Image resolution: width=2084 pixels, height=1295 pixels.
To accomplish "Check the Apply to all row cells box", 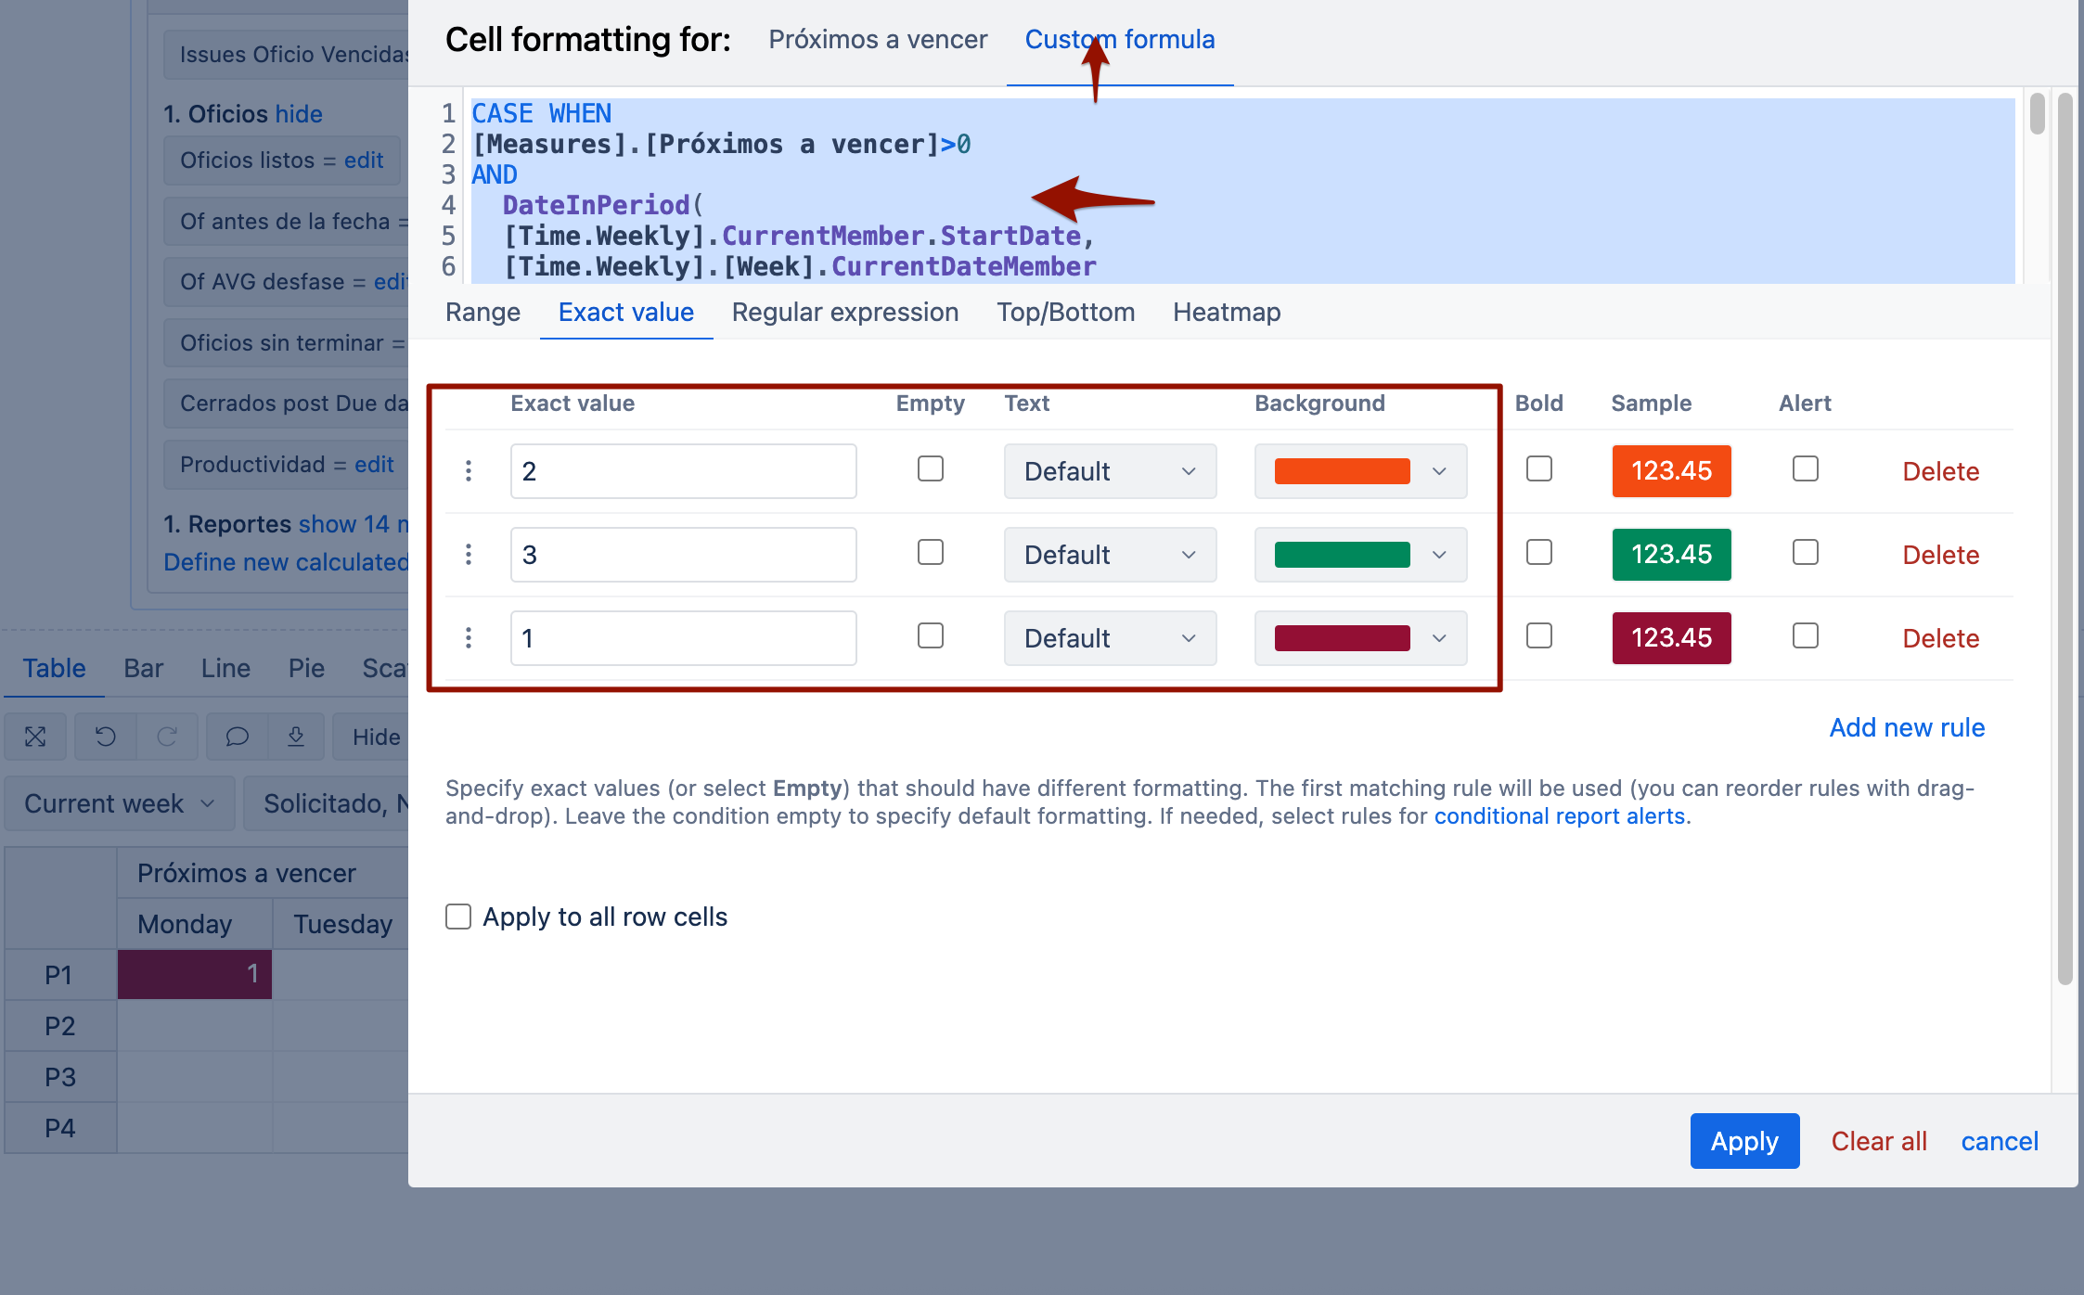I will coord(458,917).
